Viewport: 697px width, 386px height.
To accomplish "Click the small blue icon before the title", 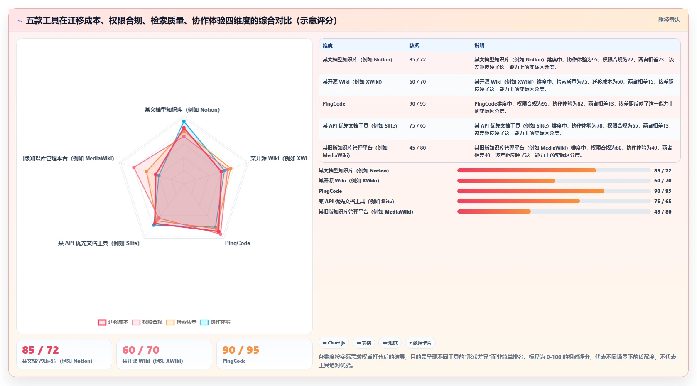I will [20, 21].
